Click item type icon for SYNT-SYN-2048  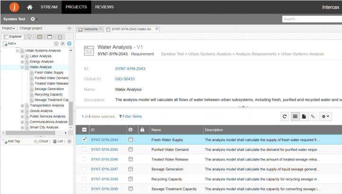(130, 179)
